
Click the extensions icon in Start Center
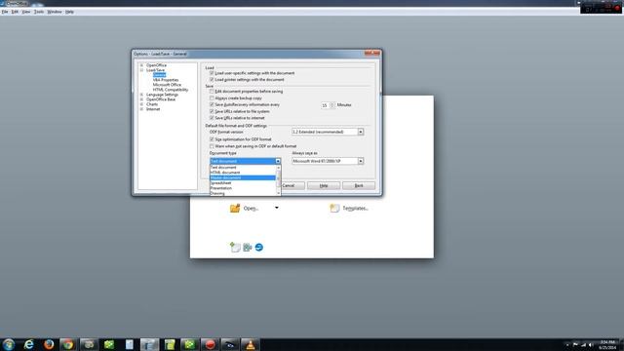coord(247,247)
